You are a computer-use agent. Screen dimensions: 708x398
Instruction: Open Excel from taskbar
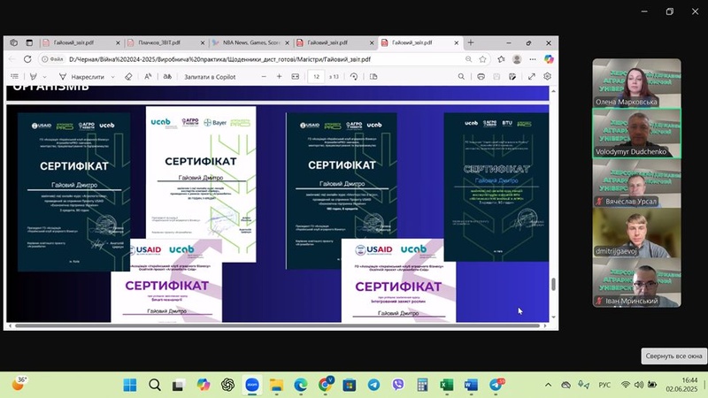(447, 385)
